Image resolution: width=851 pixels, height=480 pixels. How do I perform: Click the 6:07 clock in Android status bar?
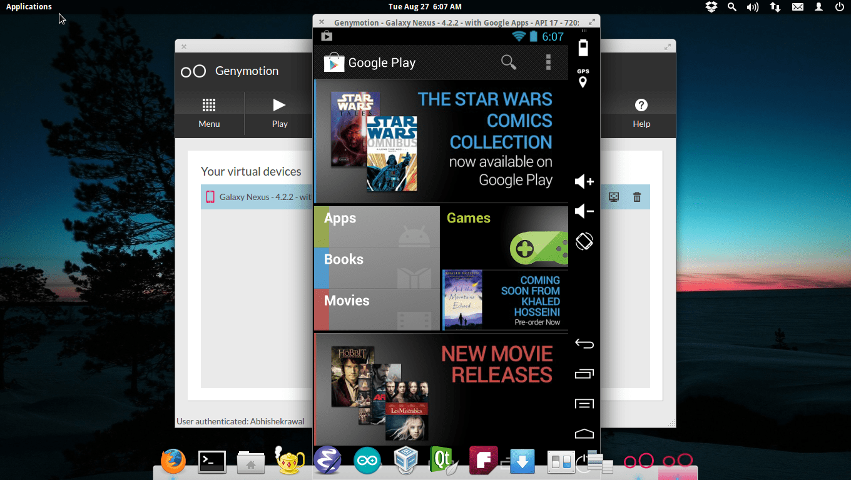[553, 36]
